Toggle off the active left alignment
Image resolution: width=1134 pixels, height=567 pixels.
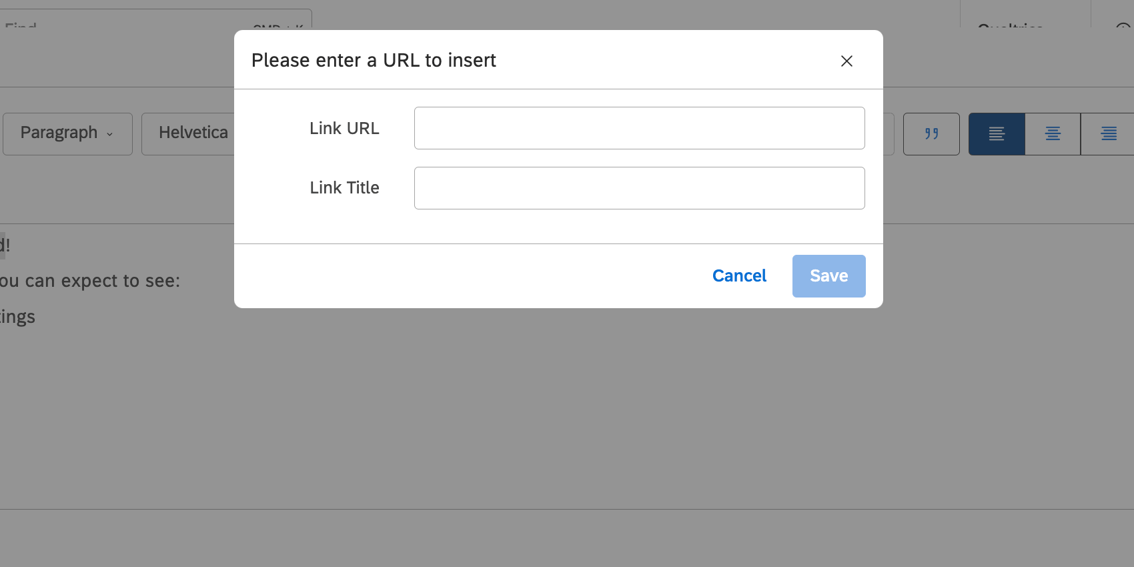(996, 133)
